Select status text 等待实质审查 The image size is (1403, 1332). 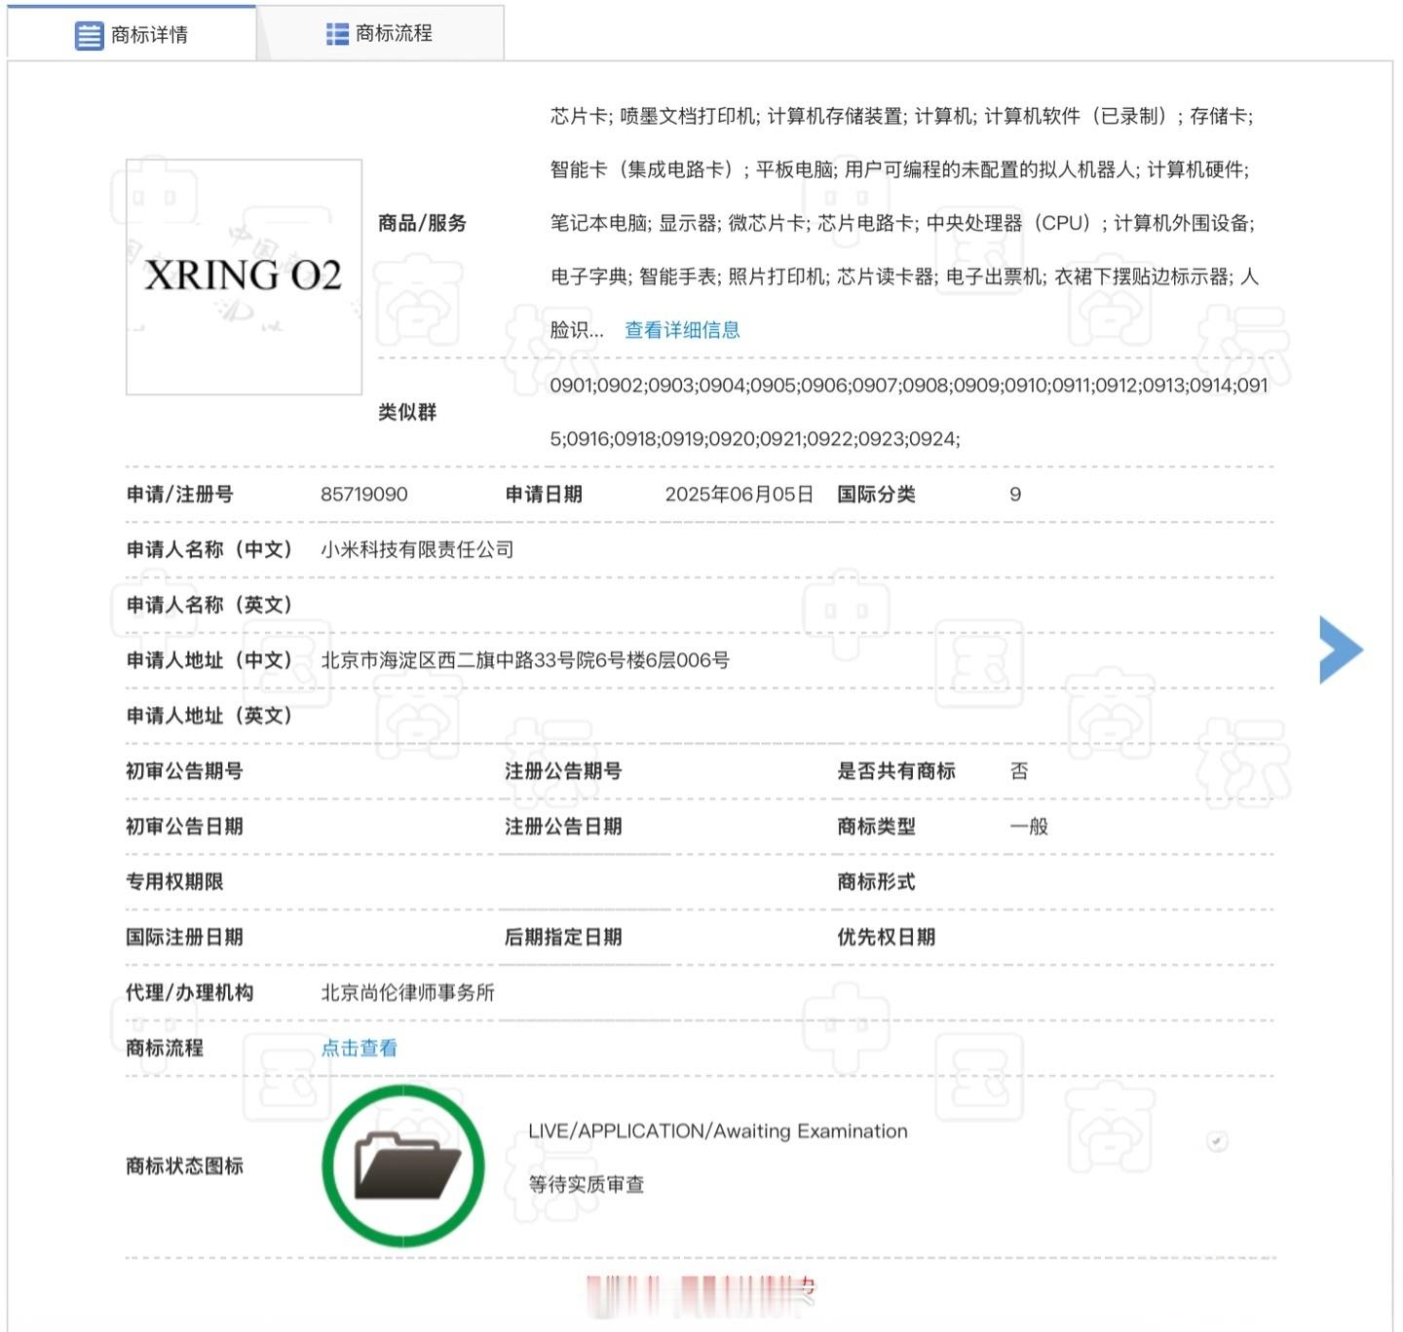click(587, 1184)
